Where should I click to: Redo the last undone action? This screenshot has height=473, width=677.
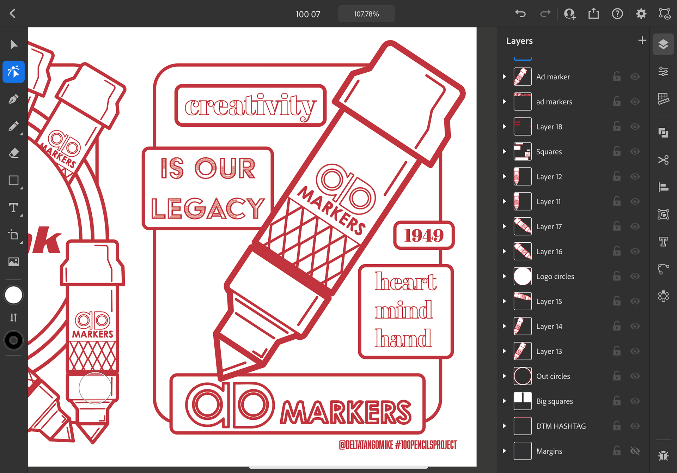click(x=545, y=14)
